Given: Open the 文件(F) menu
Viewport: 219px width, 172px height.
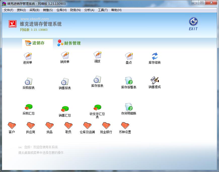Looking at the screenshot, I should [x=8, y=10].
